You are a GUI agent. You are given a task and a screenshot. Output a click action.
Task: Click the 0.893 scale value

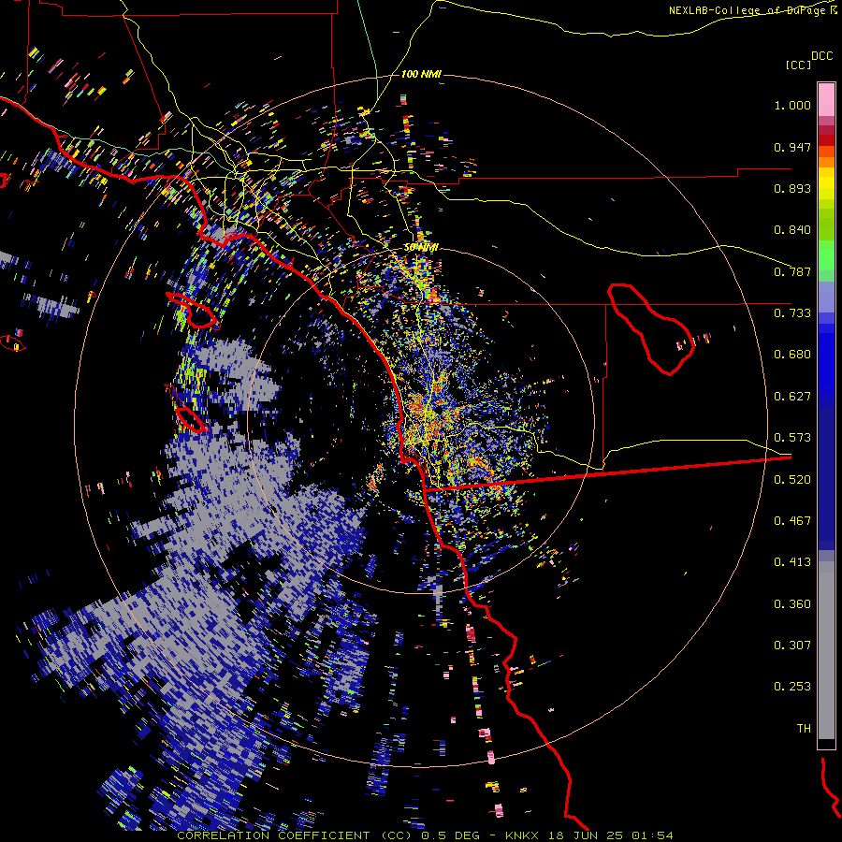pyautogui.click(x=792, y=188)
